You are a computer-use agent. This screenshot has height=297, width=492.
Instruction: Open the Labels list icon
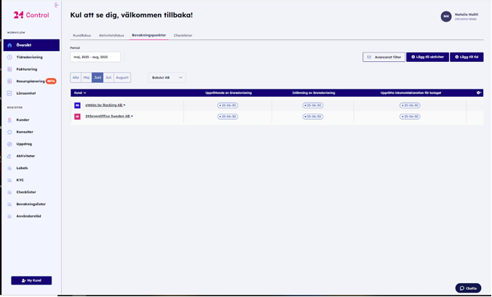coord(9,168)
